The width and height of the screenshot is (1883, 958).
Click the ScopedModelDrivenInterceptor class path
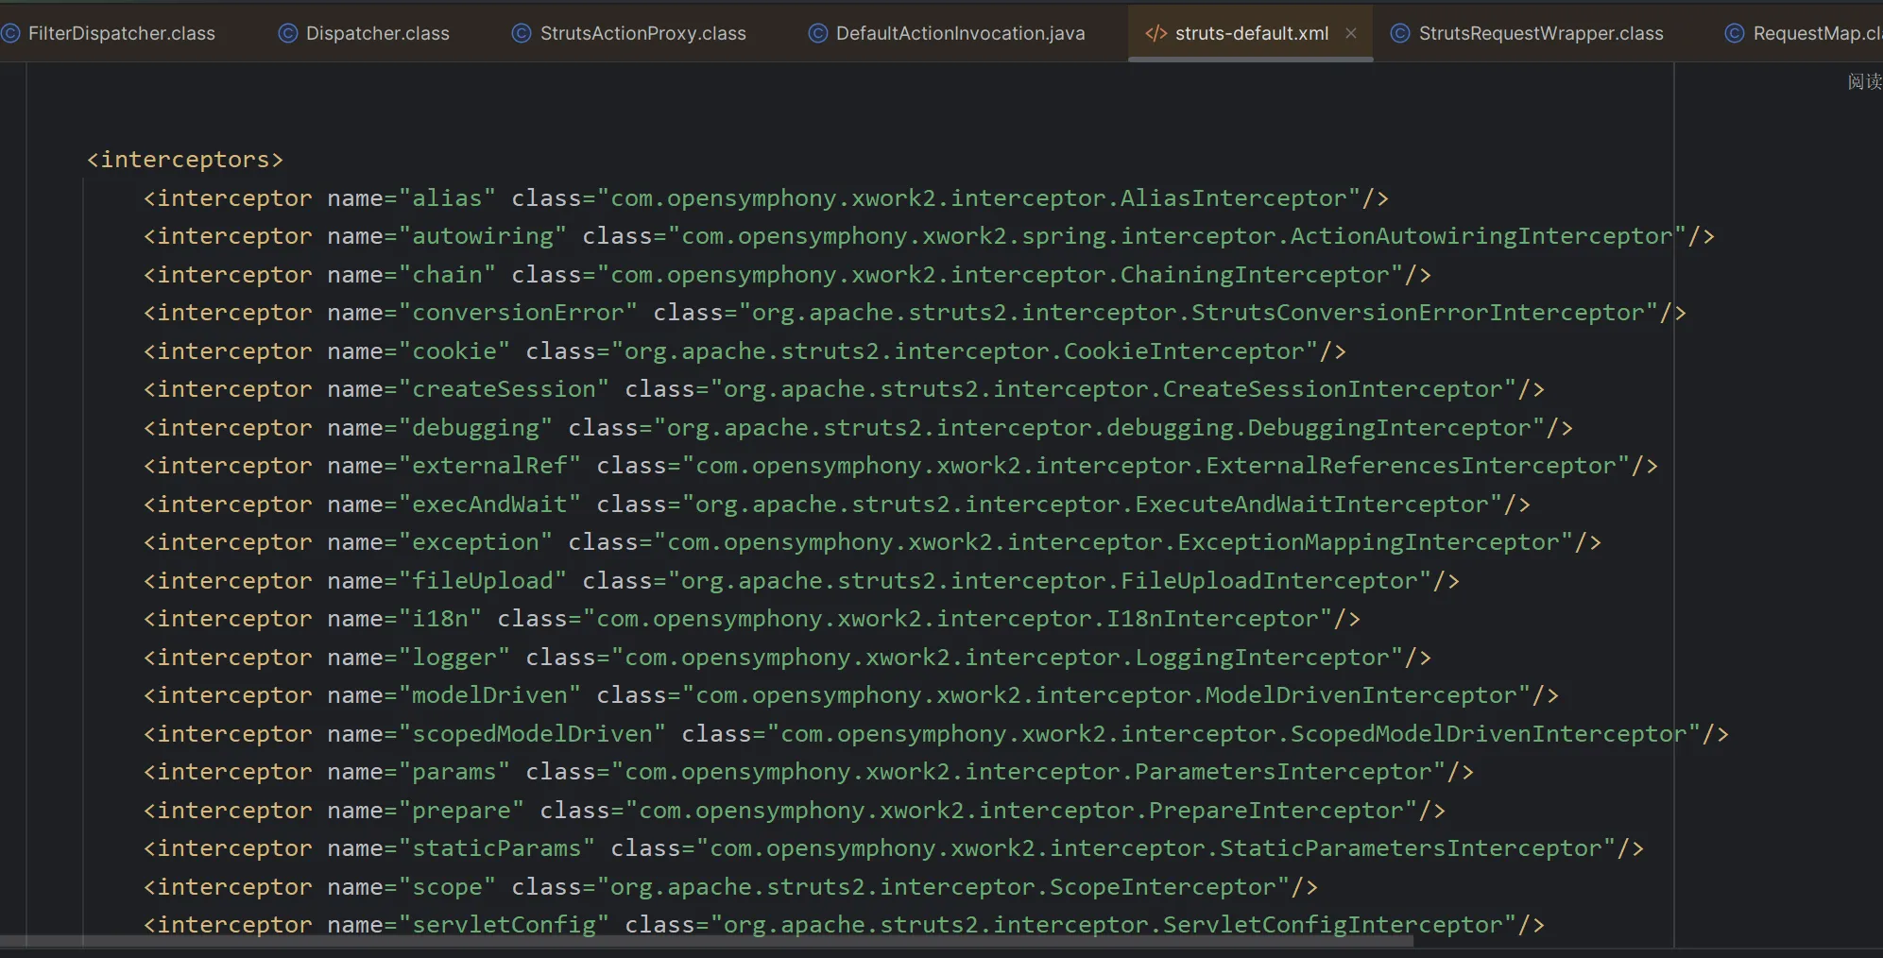pyautogui.click(x=1234, y=734)
